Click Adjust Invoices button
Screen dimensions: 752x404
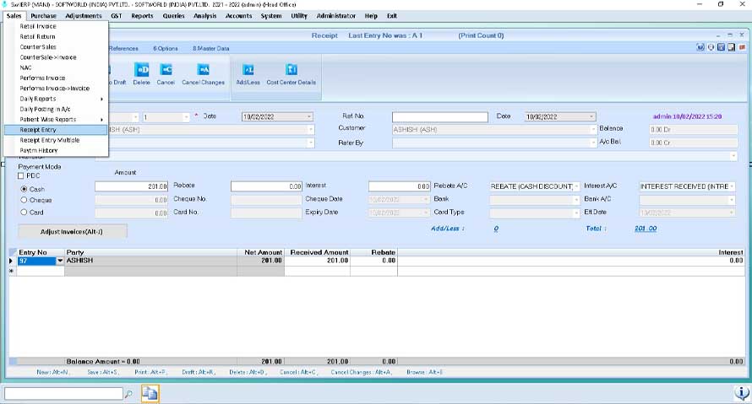coord(72,231)
